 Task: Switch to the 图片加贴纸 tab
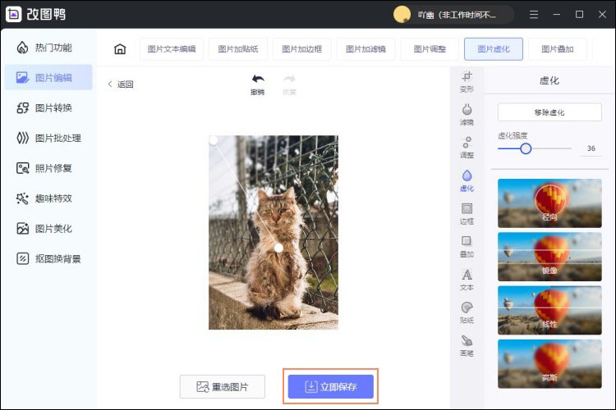coord(238,49)
